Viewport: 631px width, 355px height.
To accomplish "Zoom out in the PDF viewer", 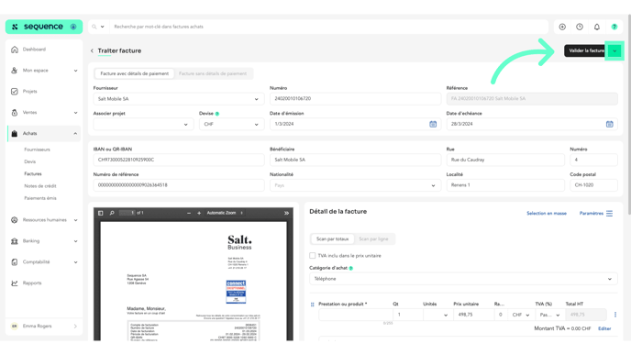I will tap(189, 213).
